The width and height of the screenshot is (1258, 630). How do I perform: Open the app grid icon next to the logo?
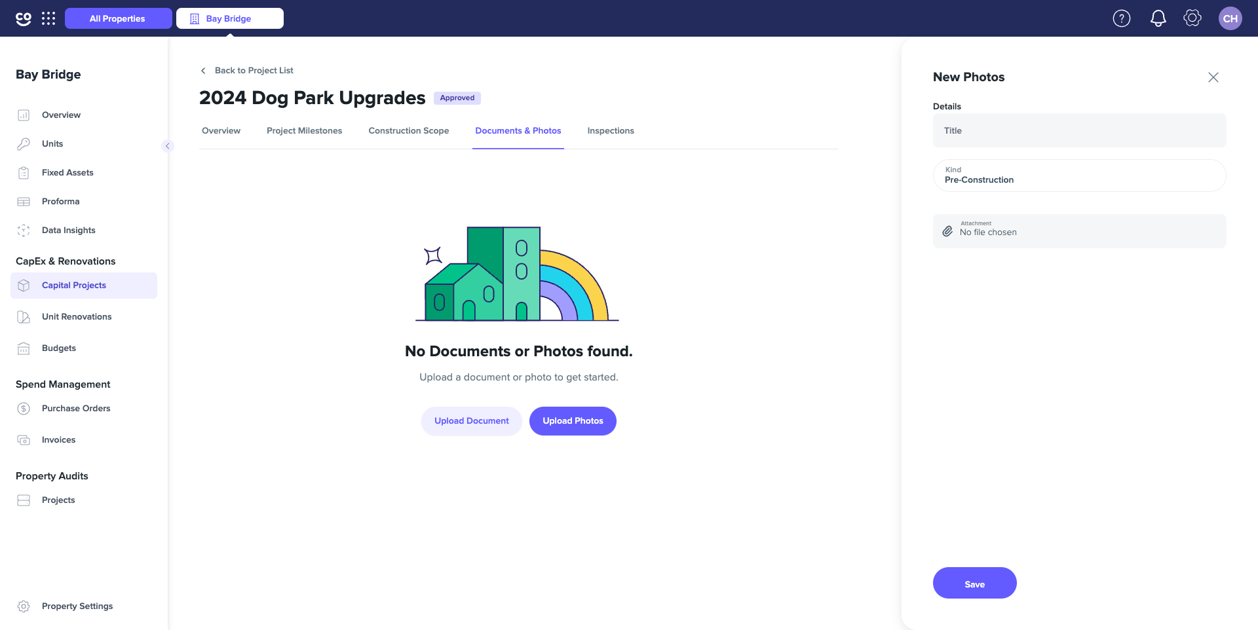point(49,18)
